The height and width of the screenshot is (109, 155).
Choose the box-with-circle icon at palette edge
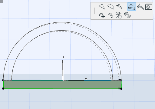[x=149, y=7]
